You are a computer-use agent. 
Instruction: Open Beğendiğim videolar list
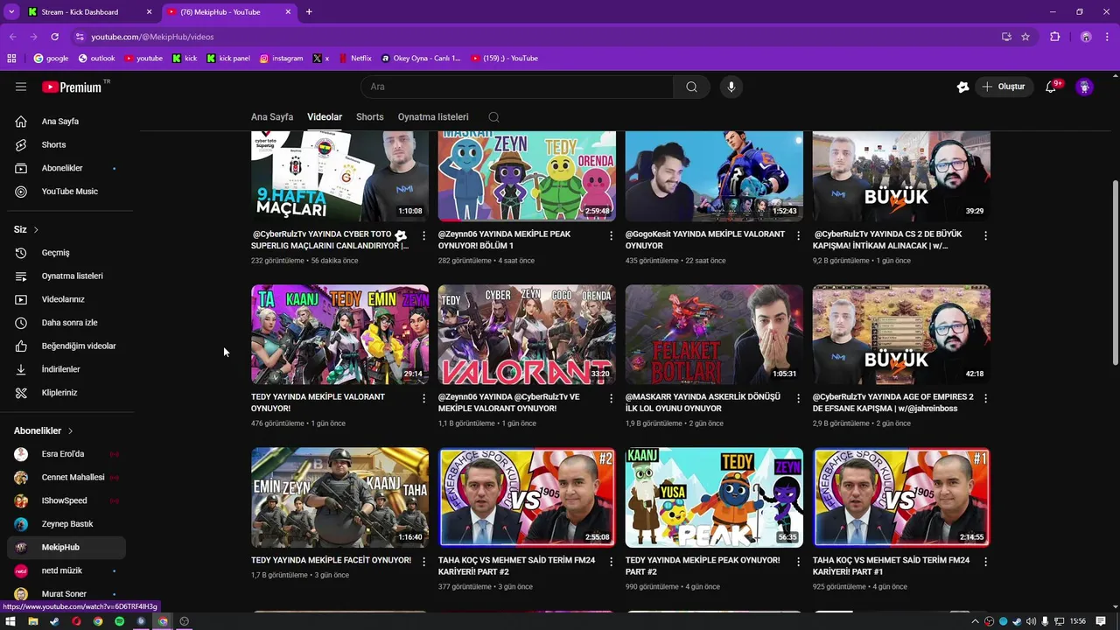click(x=66, y=346)
